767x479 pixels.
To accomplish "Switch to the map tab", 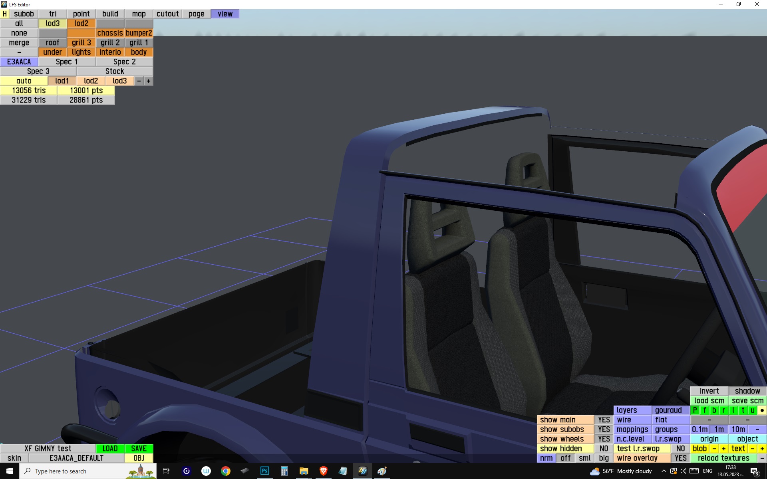I will 139,14.
